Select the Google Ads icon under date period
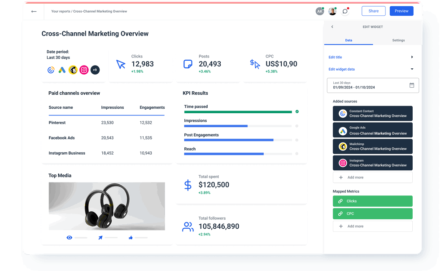The height and width of the screenshot is (271, 445). [62, 70]
